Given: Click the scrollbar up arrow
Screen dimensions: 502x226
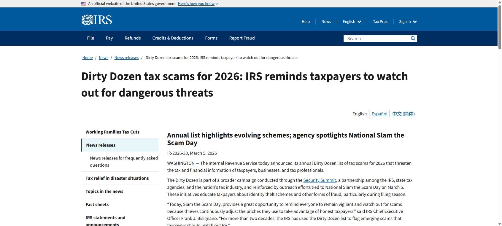Looking at the screenshot, I should click(x=500, y=2).
